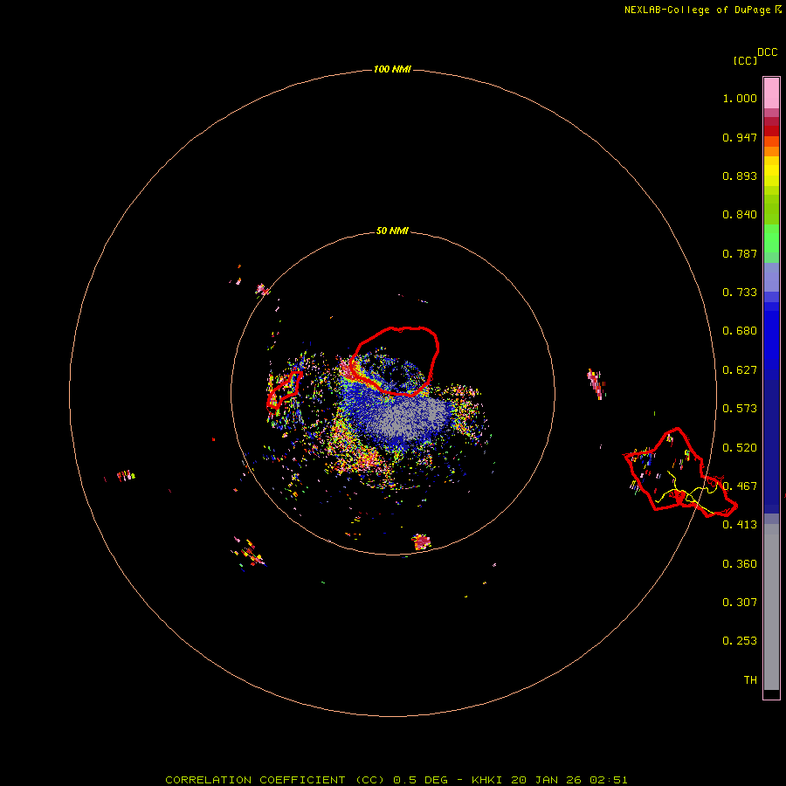Click the DCC label above the color bar
This screenshot has height=786, width=786.
point(768,52)
